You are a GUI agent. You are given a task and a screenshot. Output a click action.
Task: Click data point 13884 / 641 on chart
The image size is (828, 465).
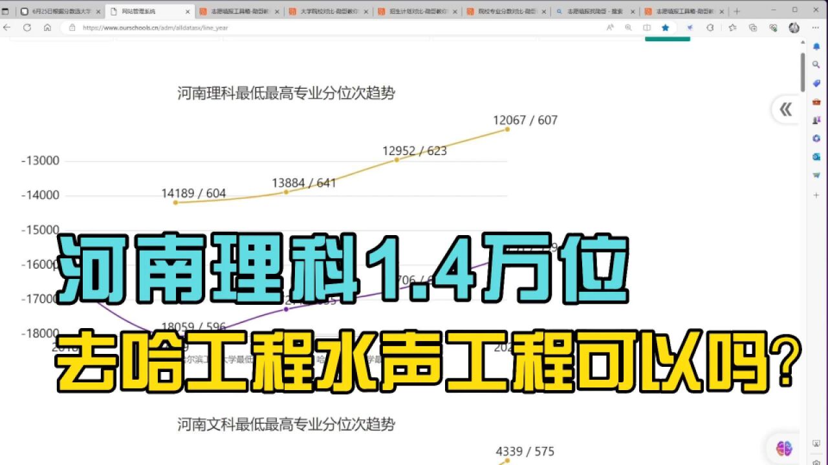286,192
